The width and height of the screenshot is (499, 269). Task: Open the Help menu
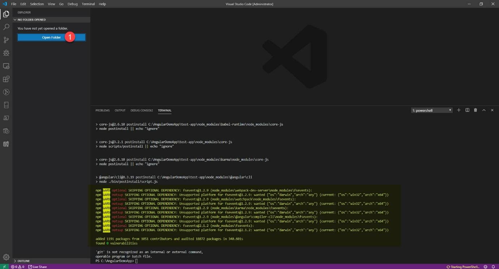pyautogui.click(x=102, y=4)
